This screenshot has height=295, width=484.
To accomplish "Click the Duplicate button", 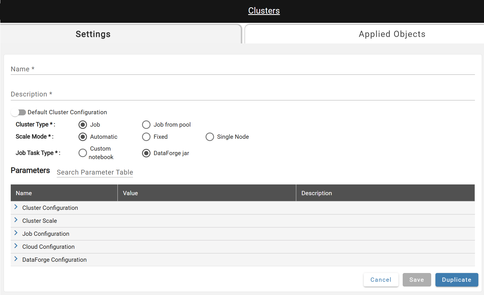I will pos(457,280).
